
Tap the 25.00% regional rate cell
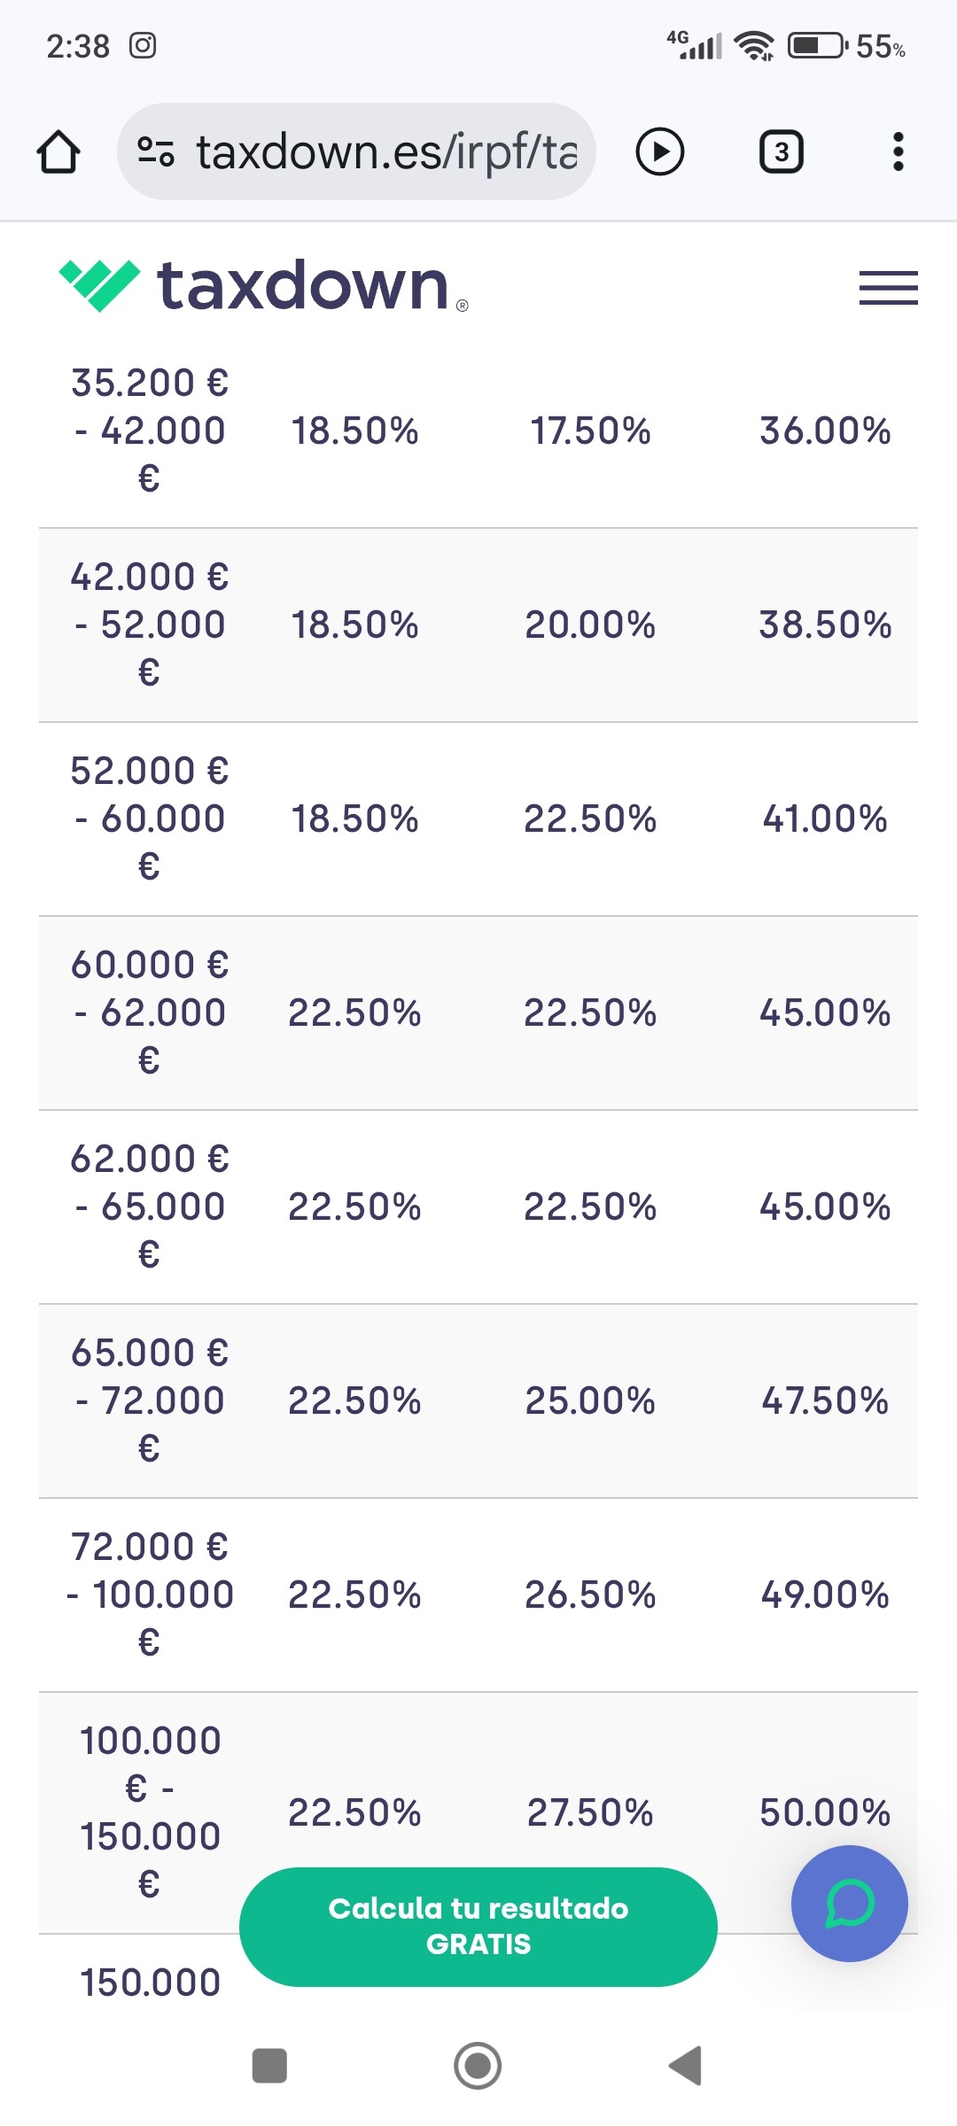pyautogui.click(x=590, y=1401)
